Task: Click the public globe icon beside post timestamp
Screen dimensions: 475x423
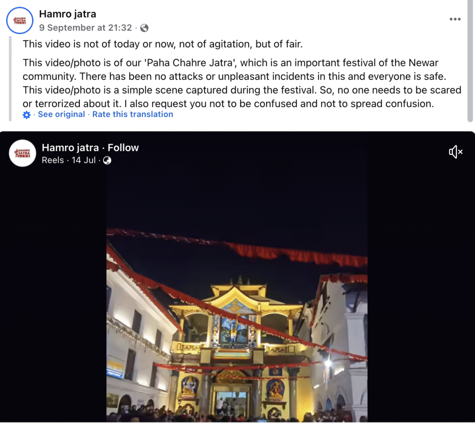Action: click(145, 28)
